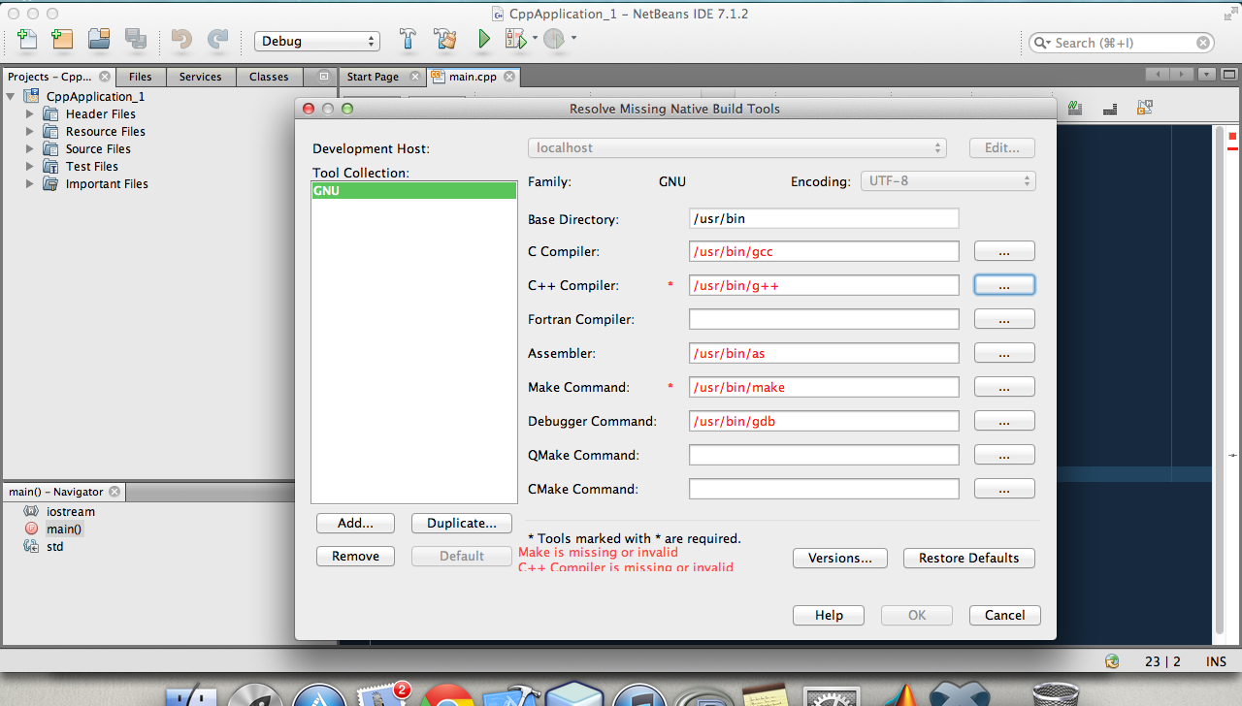
Task: Click the New Project toolbar icon
Action: [x=62, y=40]
